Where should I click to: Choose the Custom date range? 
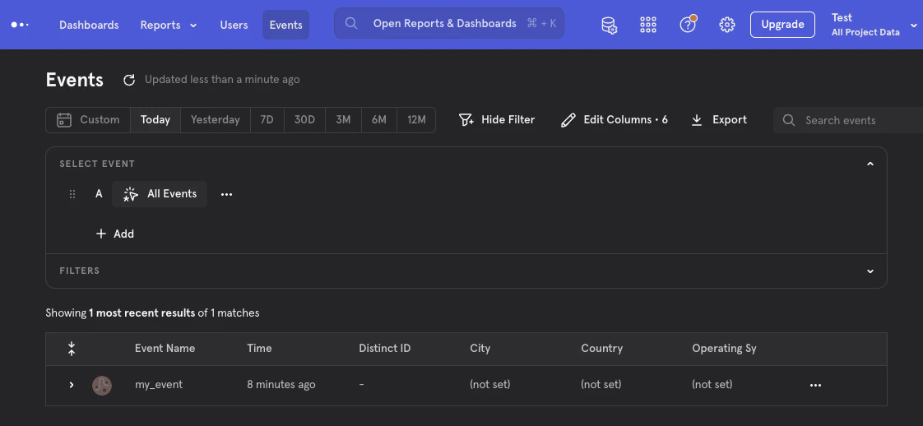click(88, 120)
